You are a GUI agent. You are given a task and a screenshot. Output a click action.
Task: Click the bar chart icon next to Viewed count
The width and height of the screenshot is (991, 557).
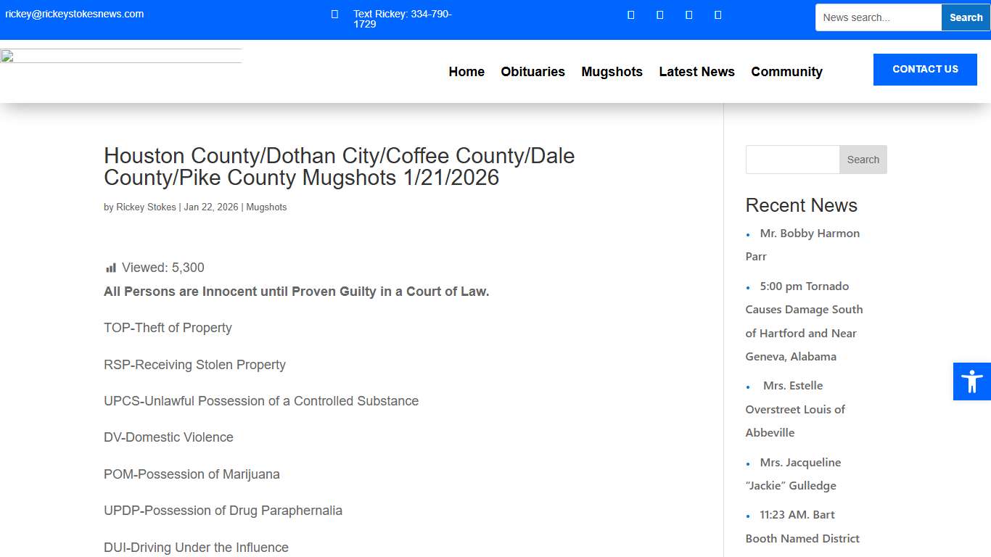[x=110, y=267]
